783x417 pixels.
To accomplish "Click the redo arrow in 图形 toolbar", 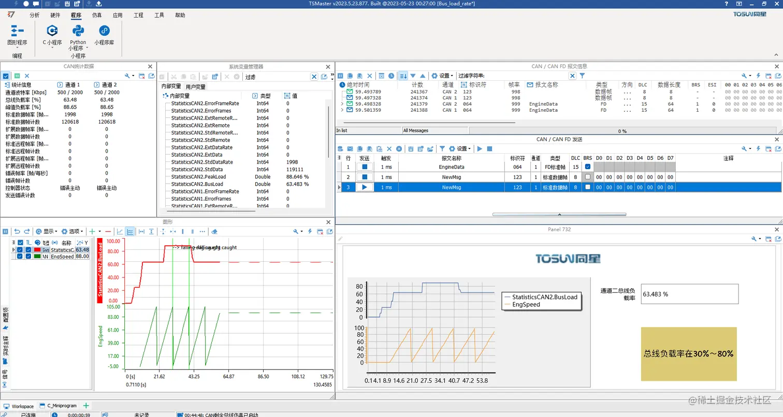I will click(26, 231).
